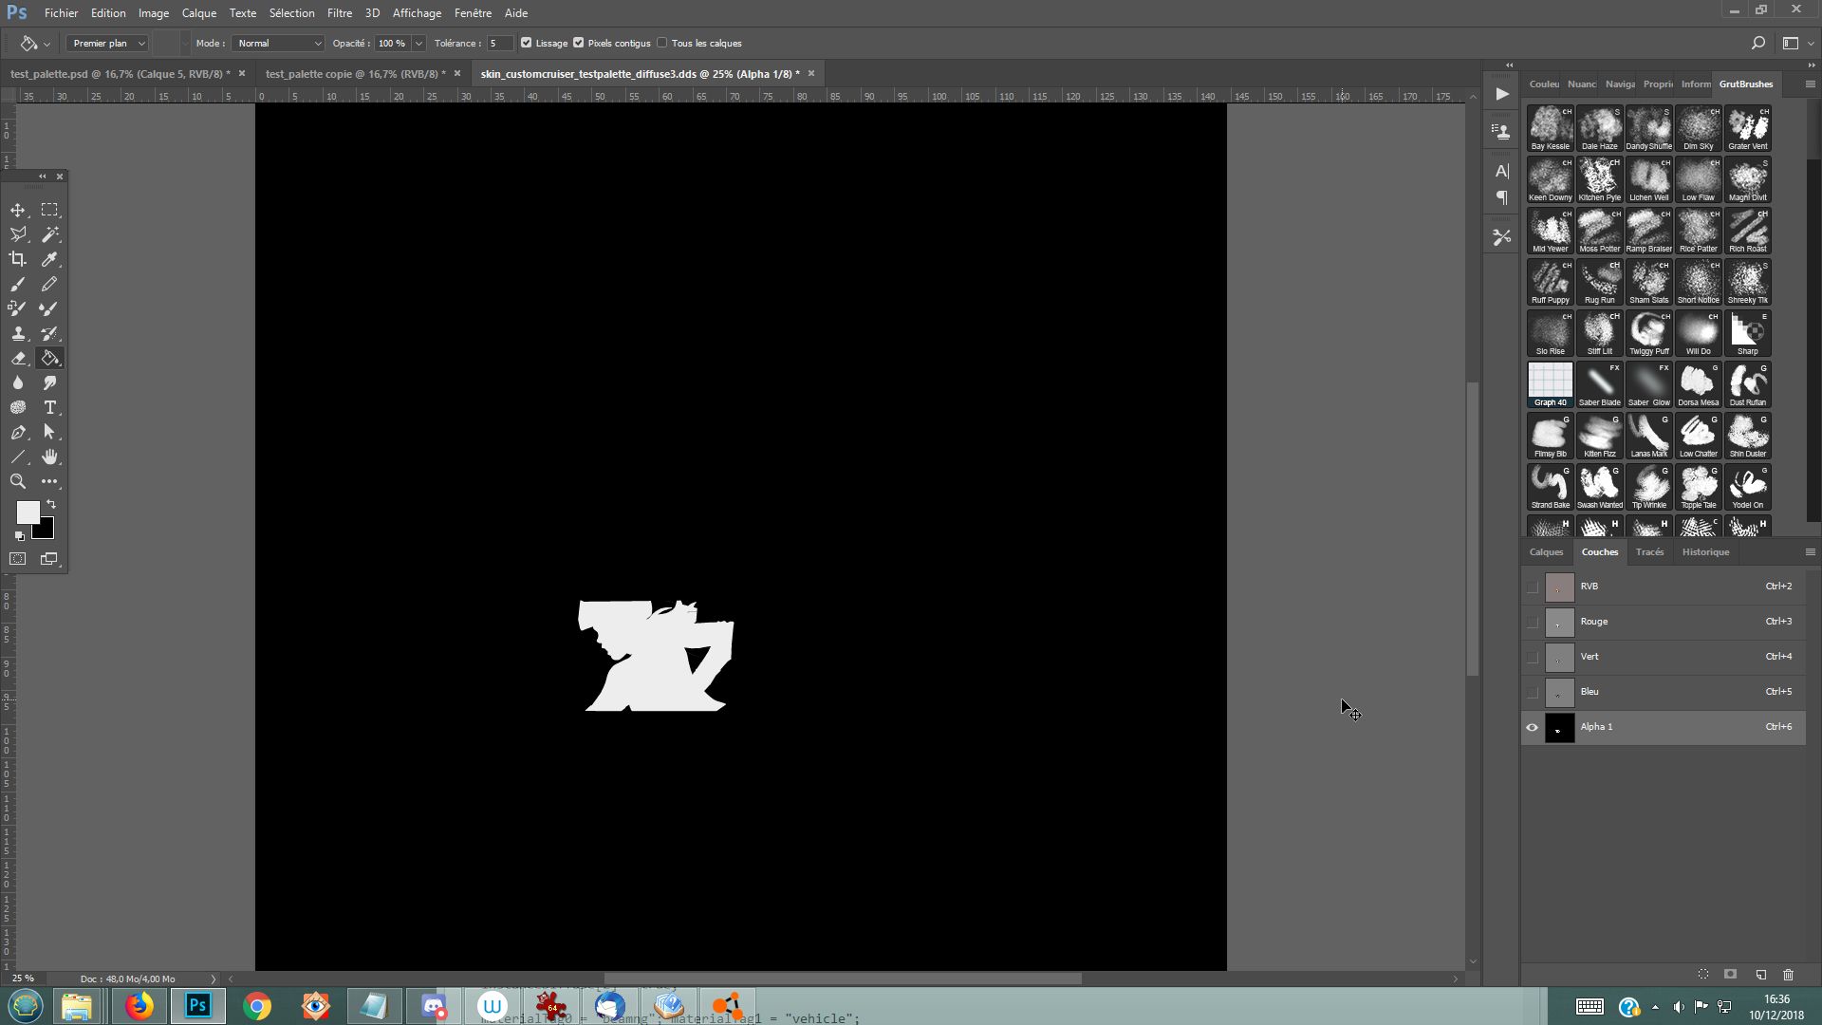1822x1025 pixels.
Task: Open the Sélection menu
Action: [291, 13]
